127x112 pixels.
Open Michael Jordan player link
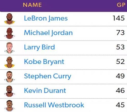48,33
